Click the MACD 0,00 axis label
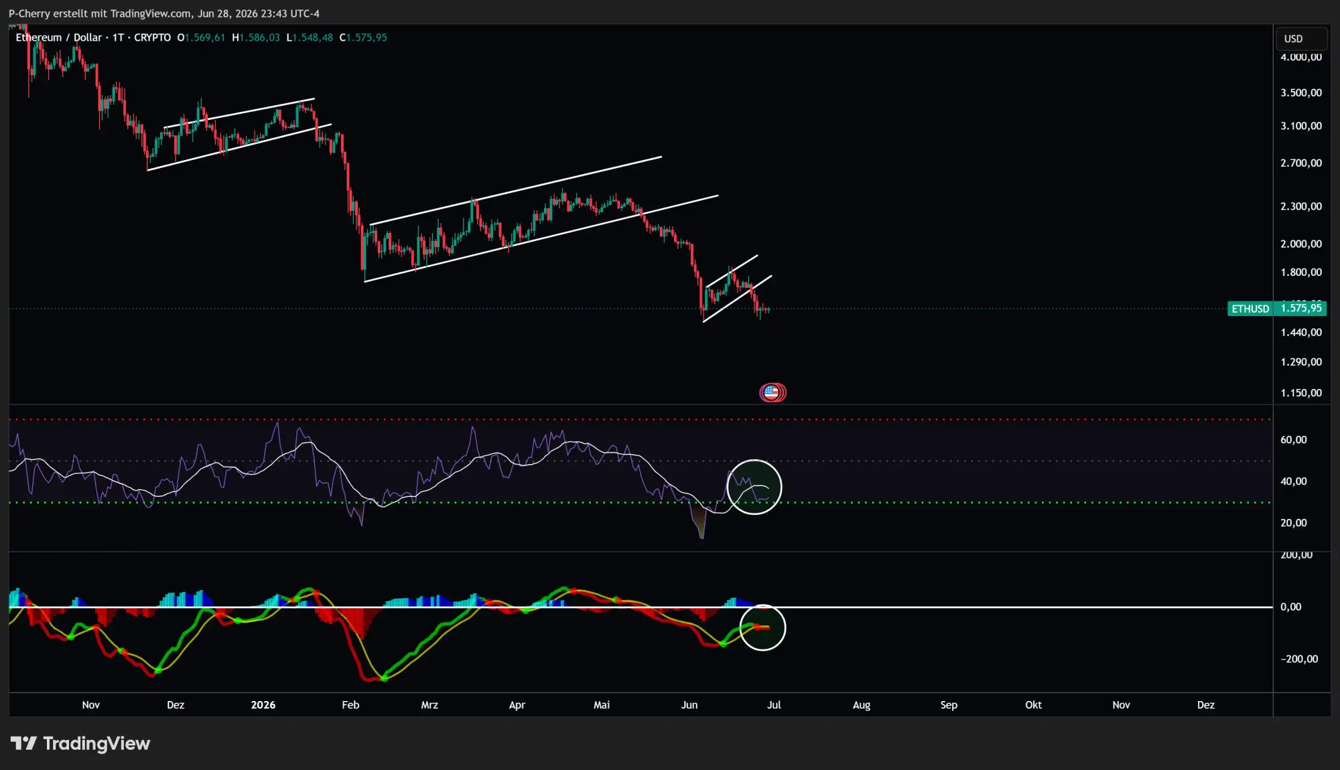 (1291, 607)
